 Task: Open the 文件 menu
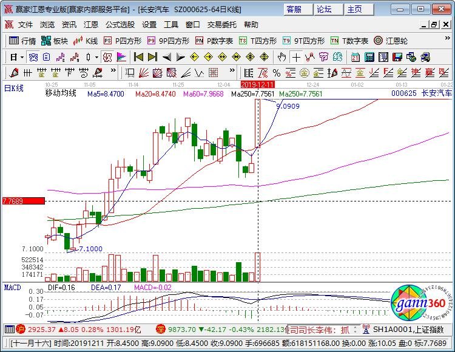[x=25, y=25]
